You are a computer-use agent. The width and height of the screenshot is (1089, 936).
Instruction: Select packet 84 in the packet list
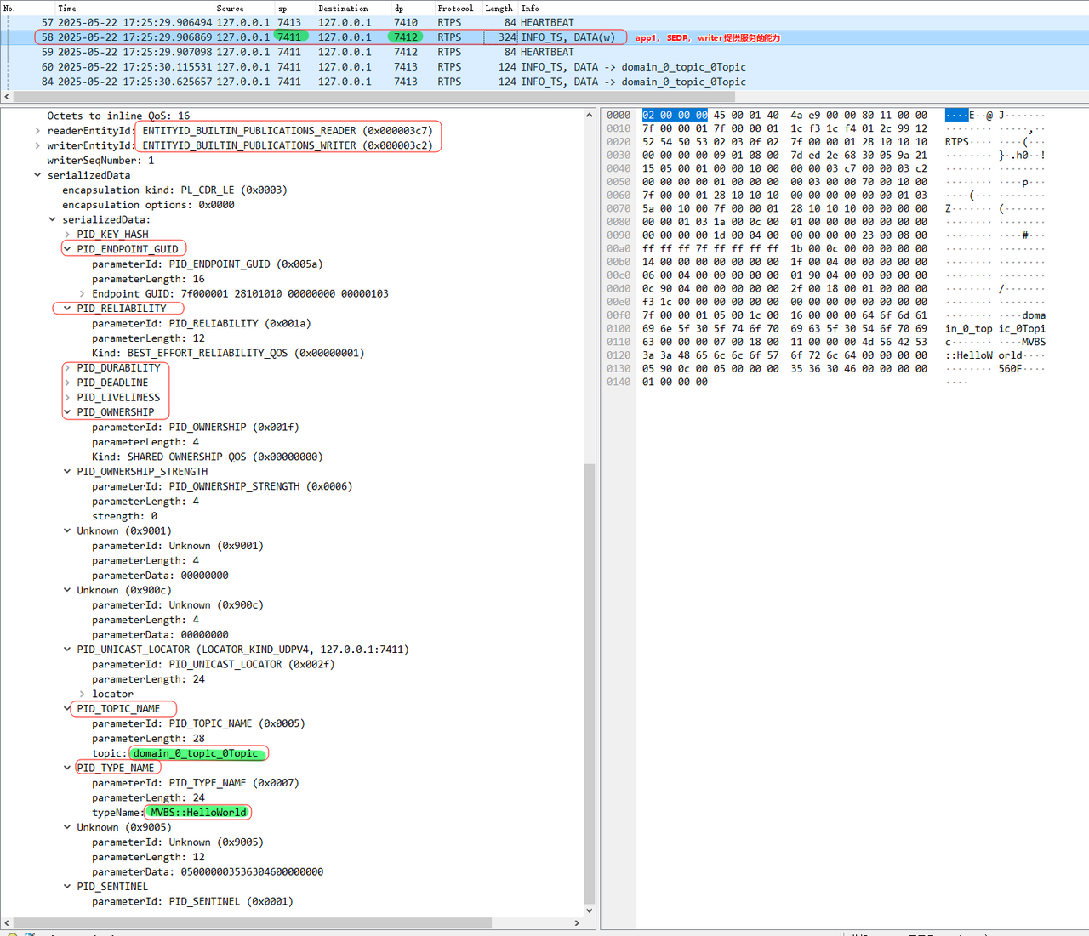(255, 82)
